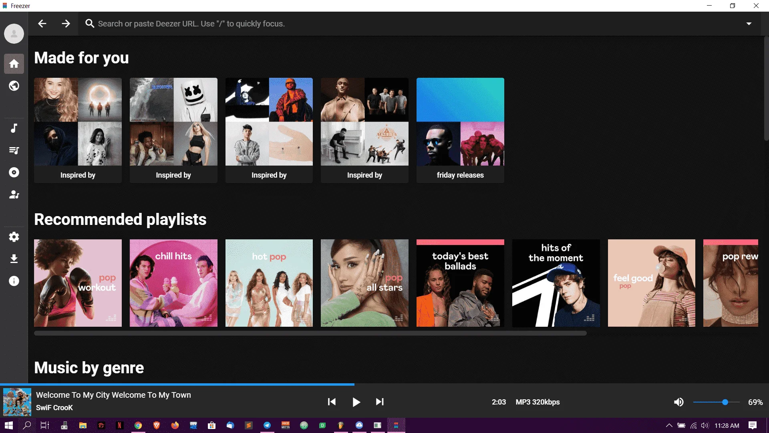
Task: Show hidden system tray icons
Action: 669,425
